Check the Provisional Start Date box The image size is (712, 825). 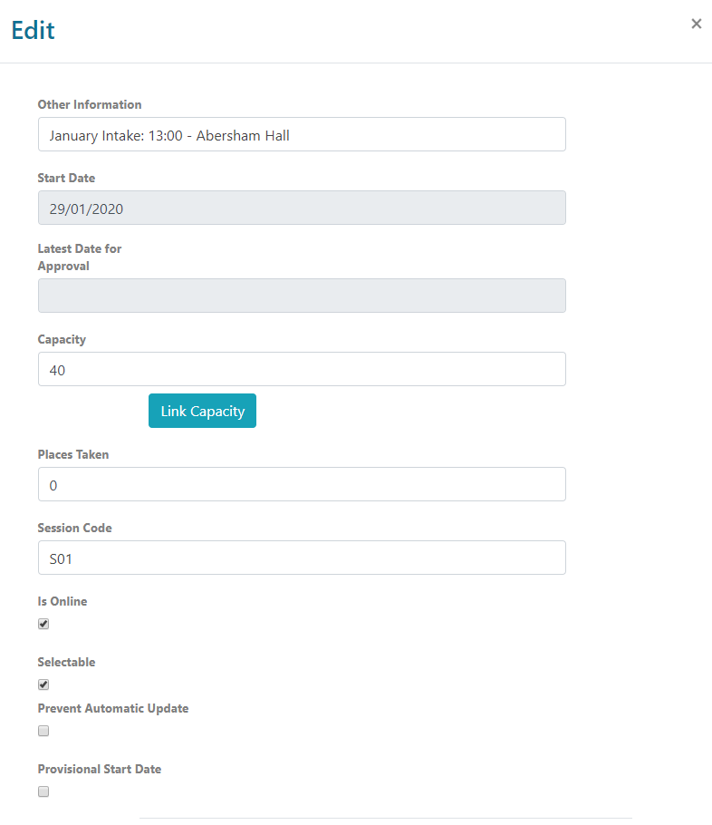click(43, 791)
